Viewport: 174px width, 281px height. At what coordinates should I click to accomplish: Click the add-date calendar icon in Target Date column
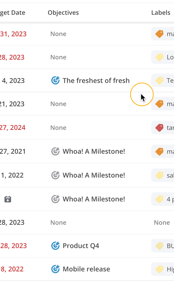[8, 199]
